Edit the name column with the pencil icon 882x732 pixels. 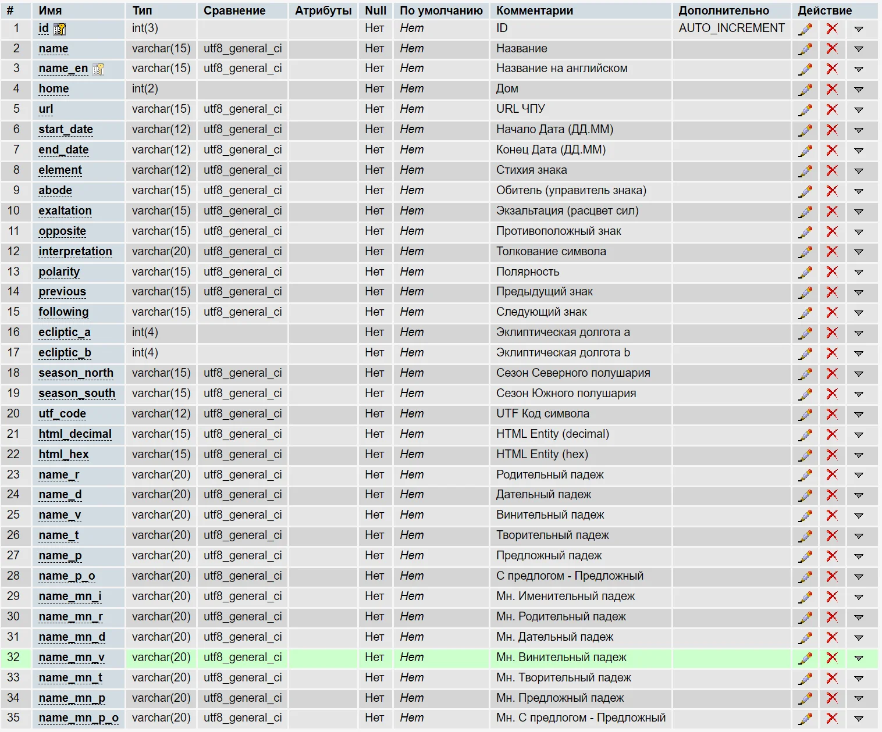[x=805, y=49]
